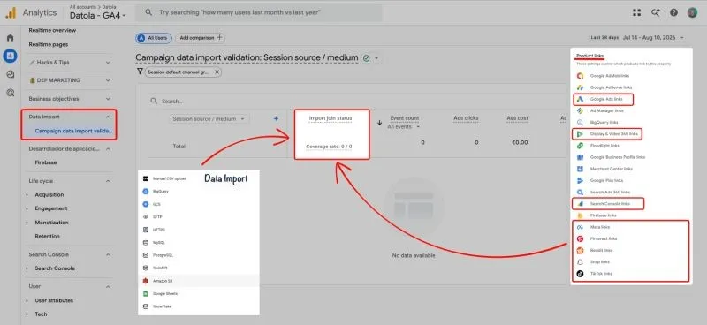Click the Floodlight links icon

pyautogui.click(x=581, y=146)
